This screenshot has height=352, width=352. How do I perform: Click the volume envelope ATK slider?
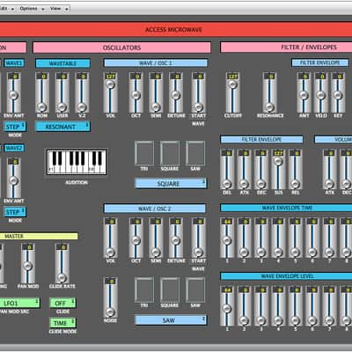pos(329,169)
